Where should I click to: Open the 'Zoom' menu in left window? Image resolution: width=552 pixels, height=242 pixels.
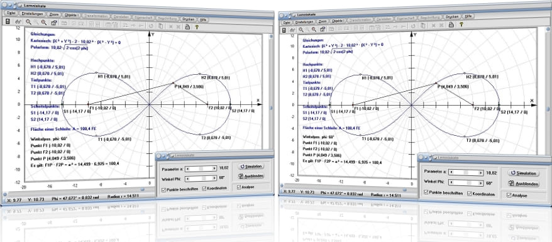tap(54, 14)
